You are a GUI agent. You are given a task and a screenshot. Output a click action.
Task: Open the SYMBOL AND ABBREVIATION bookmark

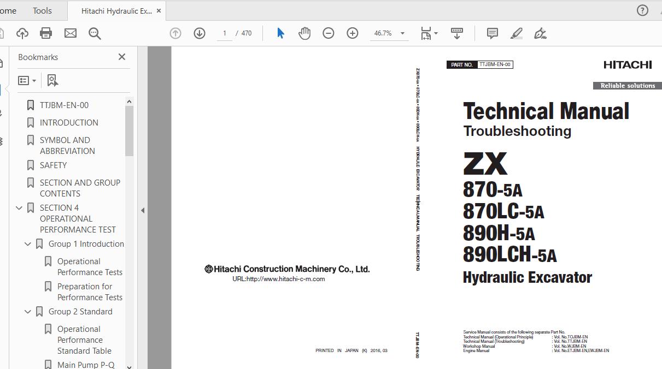click(67, 146)
